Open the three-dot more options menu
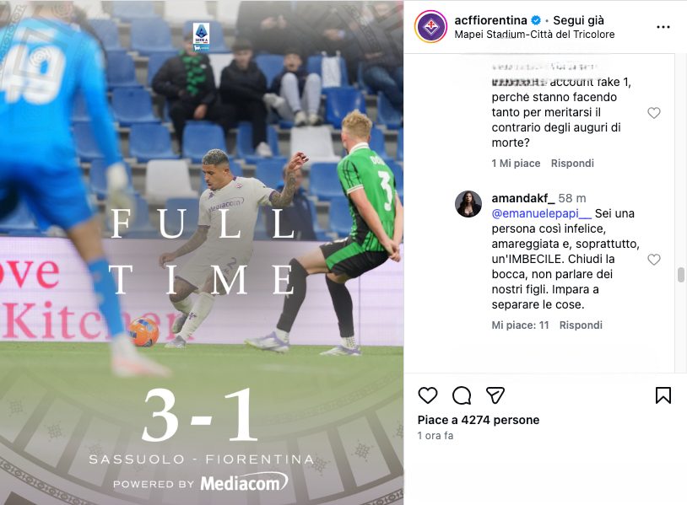Screen dimensions: 687x505 coord(663,27)
